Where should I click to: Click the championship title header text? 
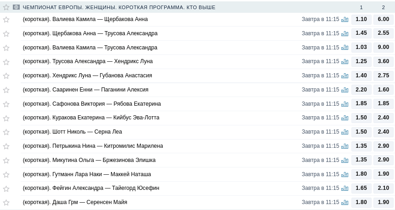[119, 7]
